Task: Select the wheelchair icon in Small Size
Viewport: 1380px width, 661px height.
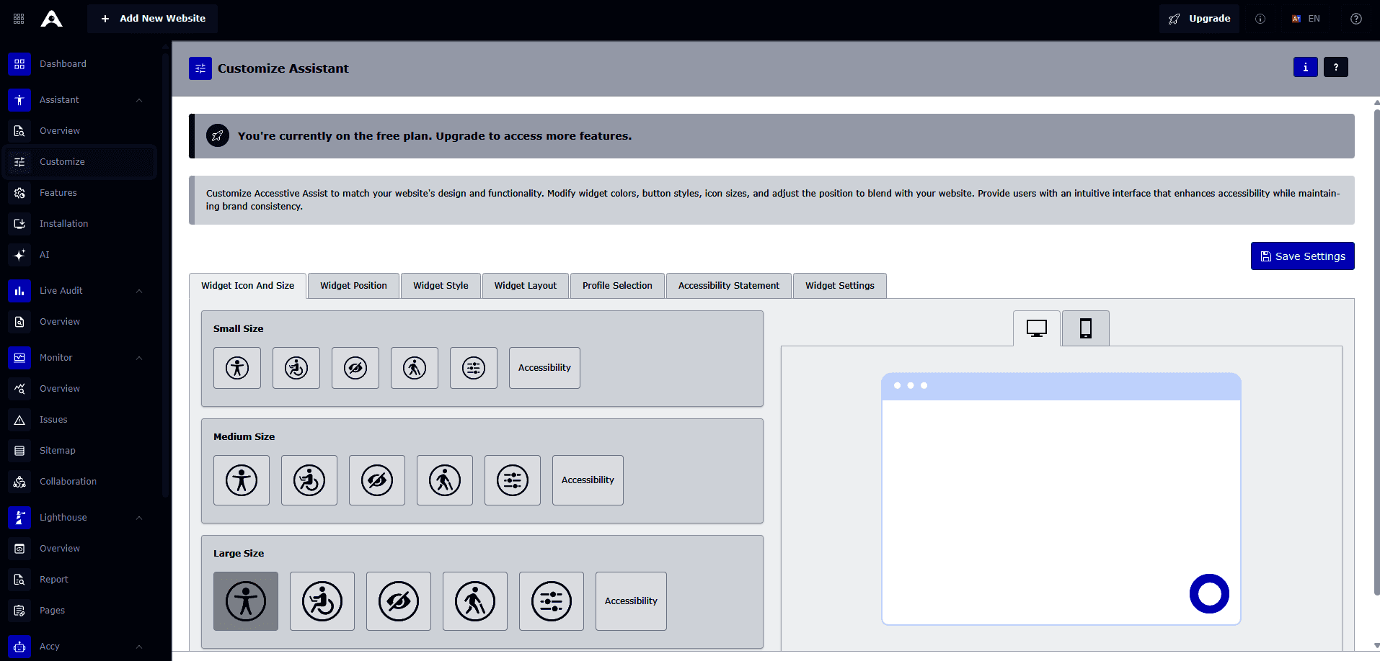Action: point(296,367)
